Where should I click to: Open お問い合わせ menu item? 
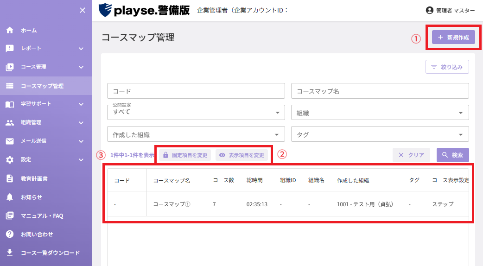[46, 234]
